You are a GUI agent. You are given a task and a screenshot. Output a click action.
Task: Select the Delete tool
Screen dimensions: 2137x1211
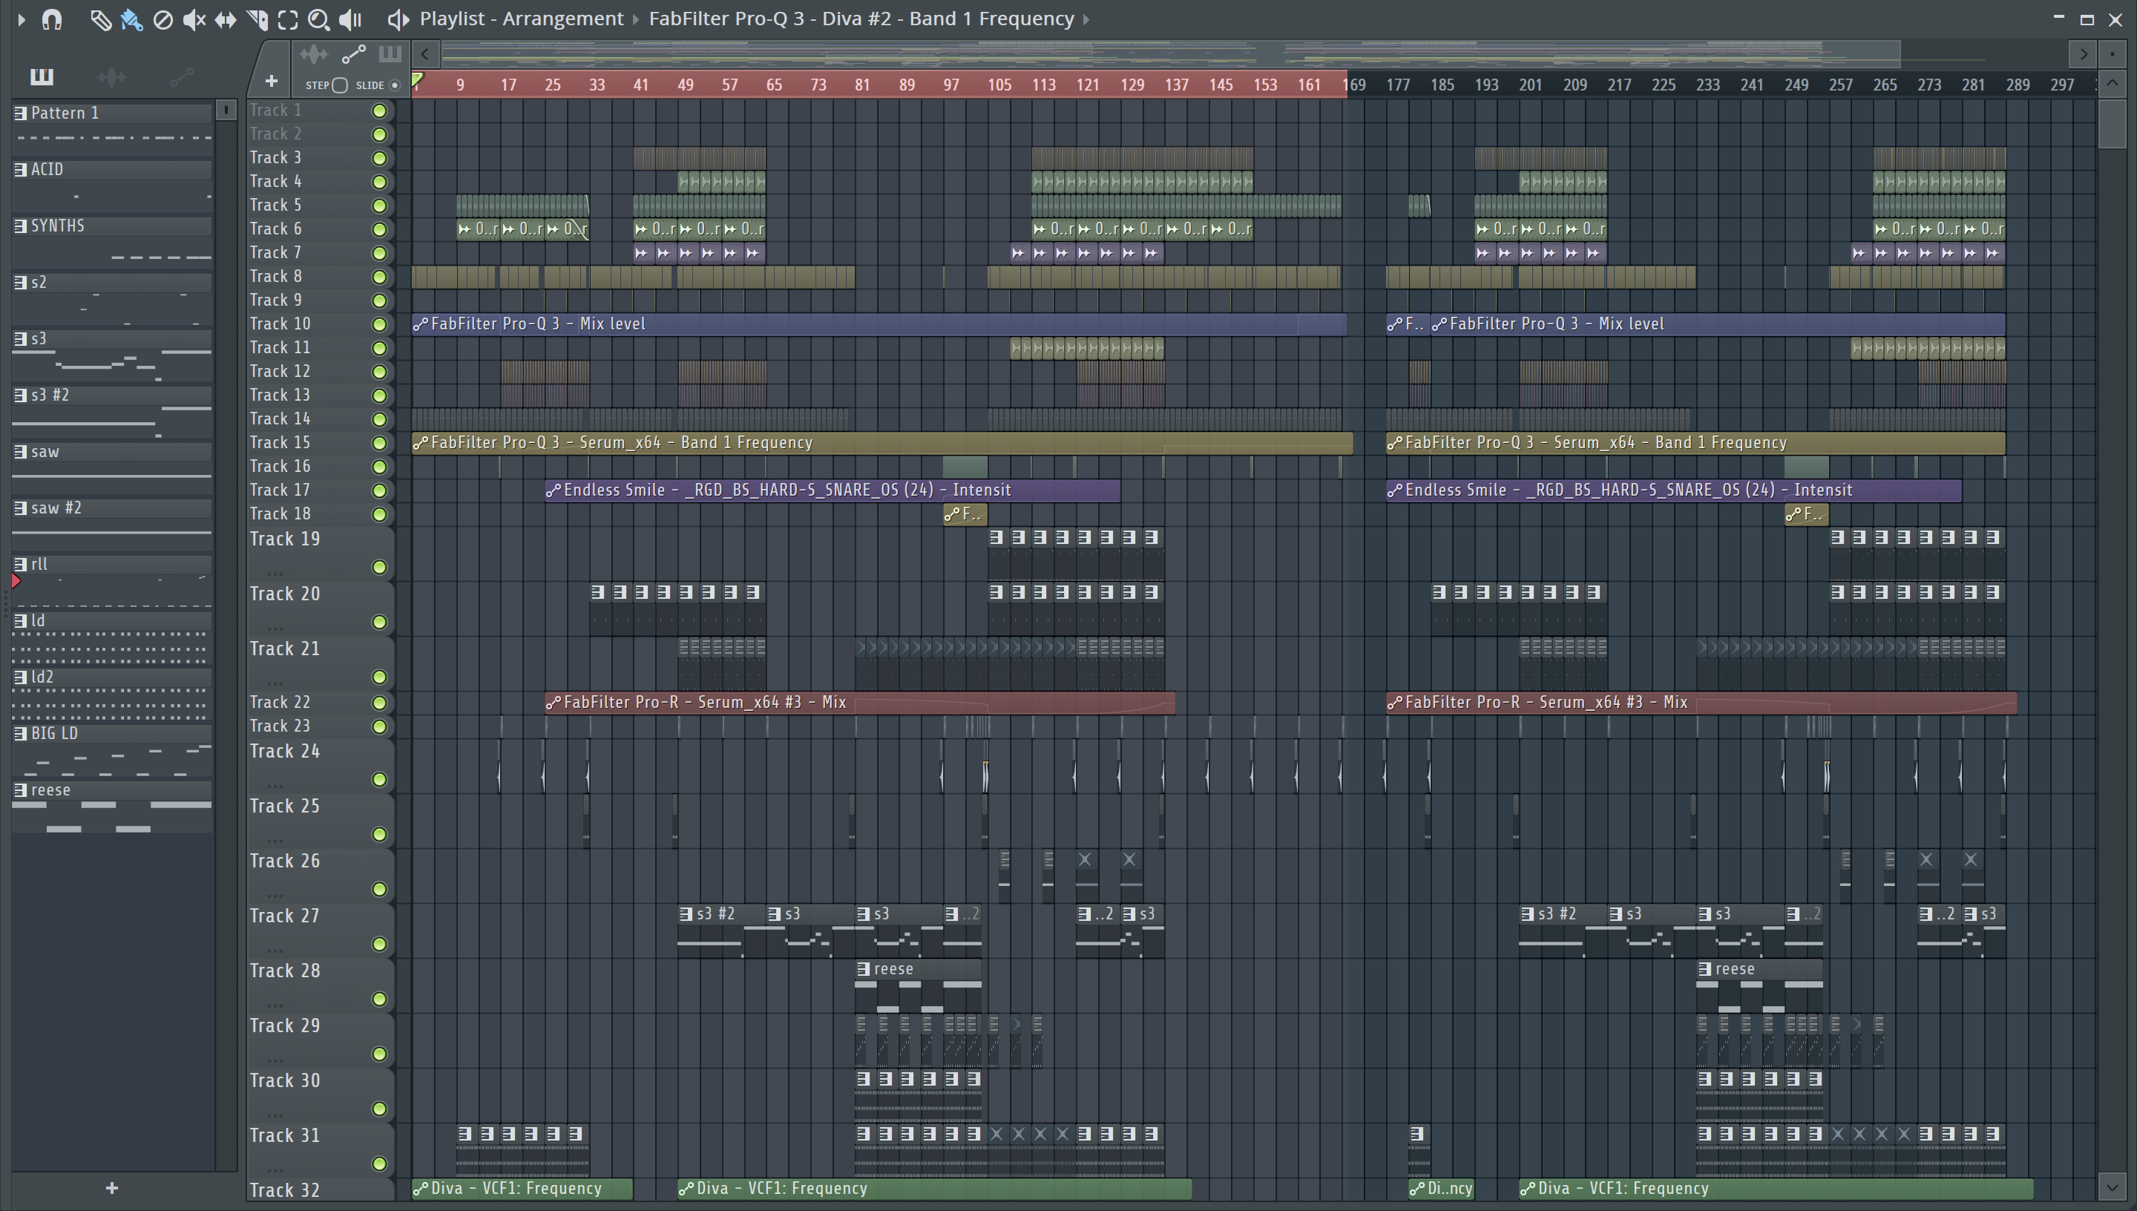pos(163,20)
